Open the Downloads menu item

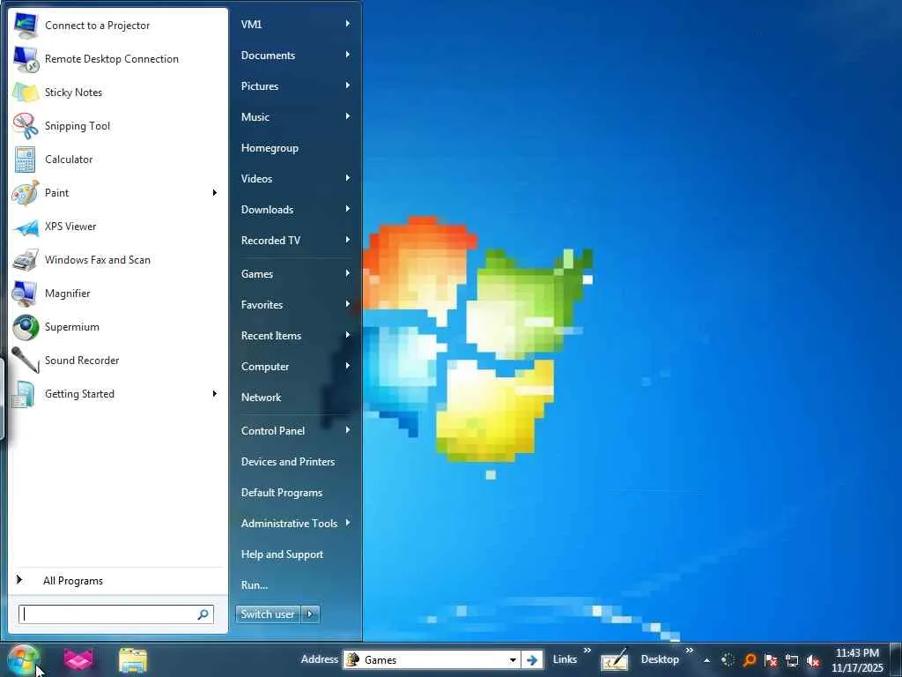pyautogui.click(x=296, y=210)
